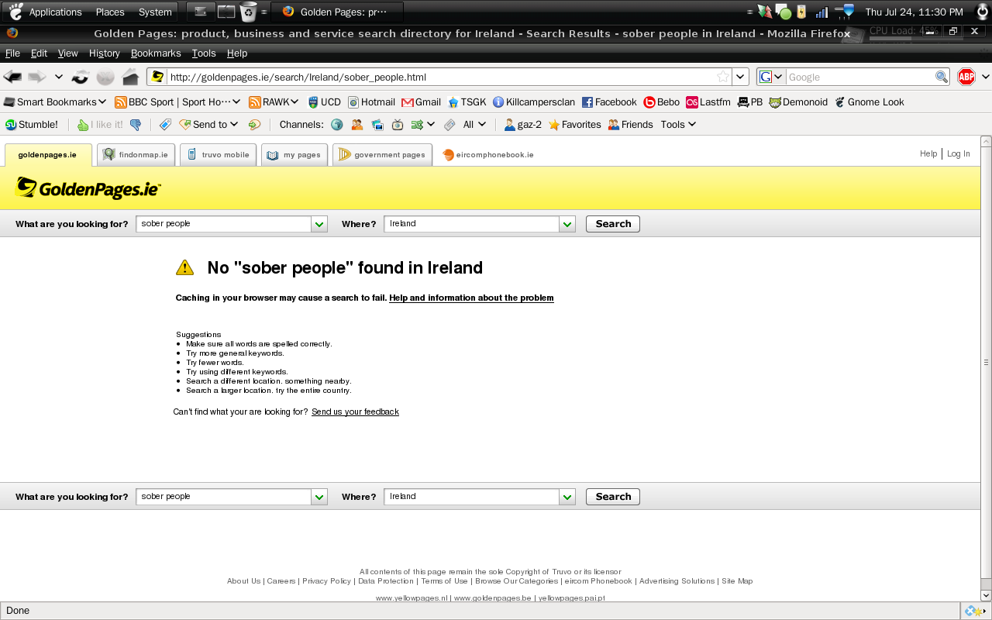
Task: Open the Bookmarks menu
Action: point(156,53)
